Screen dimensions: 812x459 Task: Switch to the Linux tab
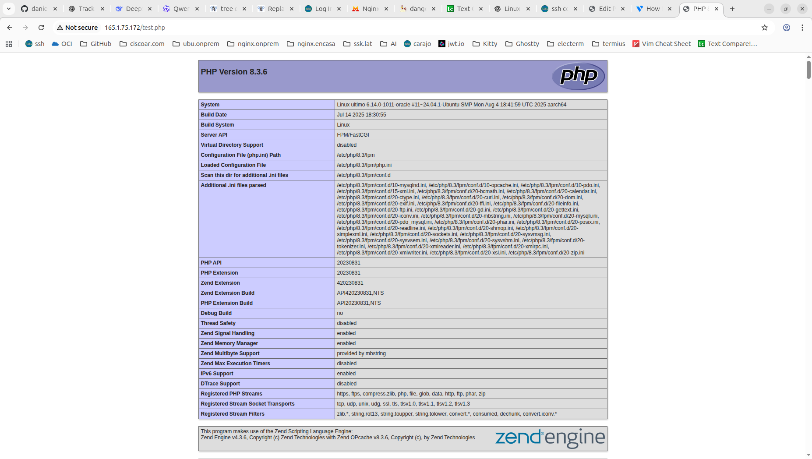pos(508,9)
